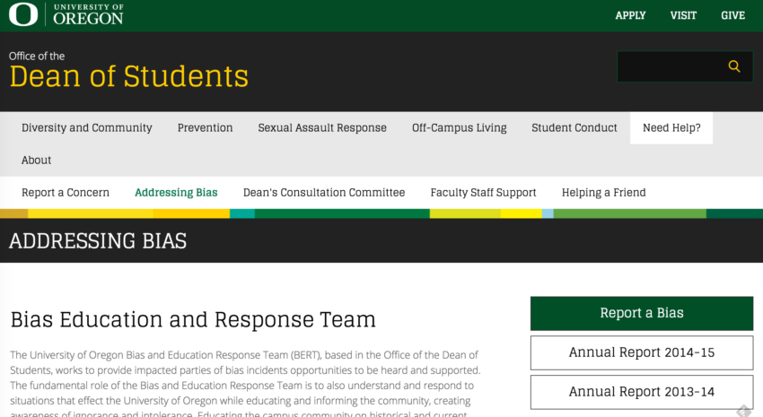
Task: Select Sexual Assault Response menu item
Action: [x=322, y=128]
